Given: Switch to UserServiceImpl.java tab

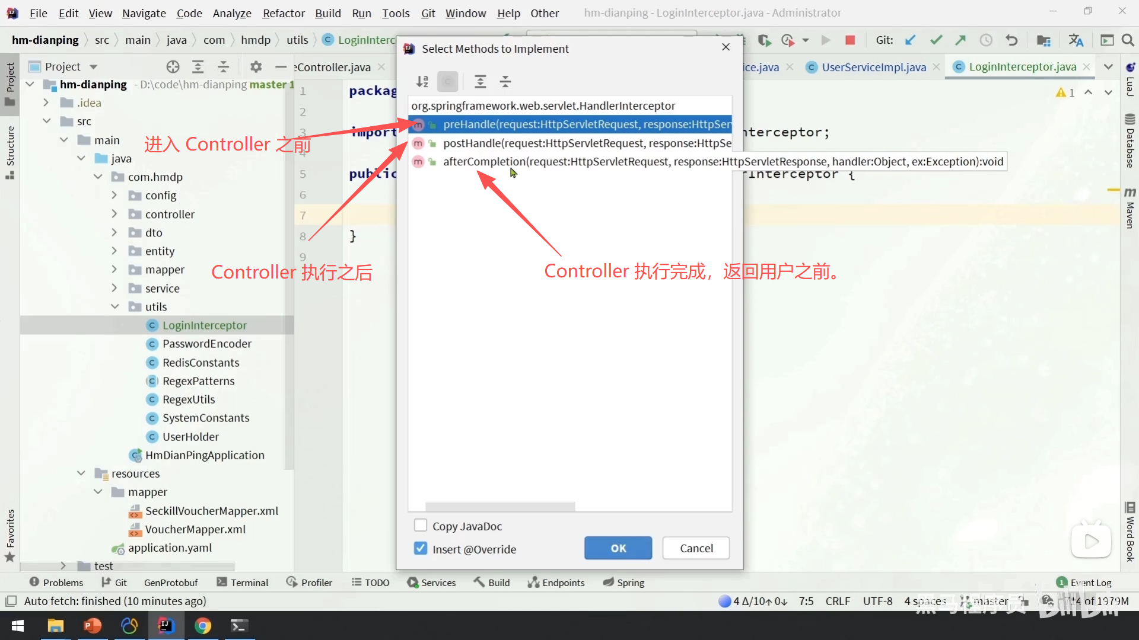Looking at the screenshot, I should tap(873, 67).
